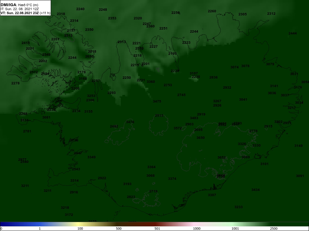
Task: Select the 2197 value
Action: coord(172,54)
